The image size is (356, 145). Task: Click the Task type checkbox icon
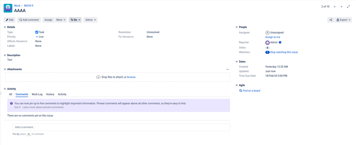[37, 32]
